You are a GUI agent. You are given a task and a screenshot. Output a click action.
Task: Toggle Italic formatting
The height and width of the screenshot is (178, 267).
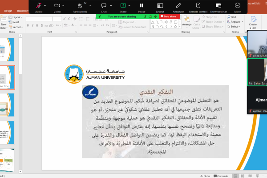coord(32,25)
